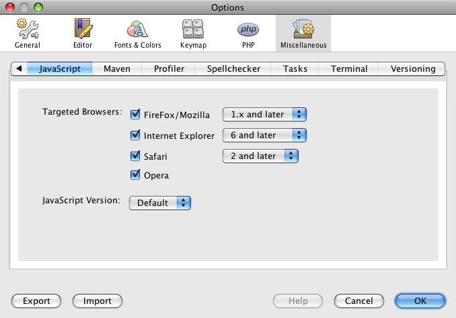This screenshot has width=456, height=318.
Task: Switch to the Maven tab
Action: [116, 68]
